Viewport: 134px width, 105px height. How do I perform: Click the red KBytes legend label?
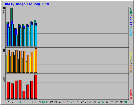click(x=131, y=94)
